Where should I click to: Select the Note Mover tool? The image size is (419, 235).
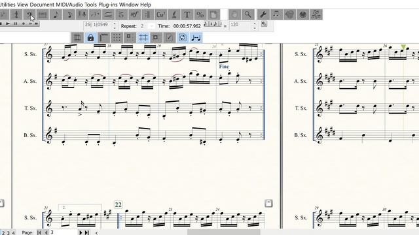tap(276, 14)
